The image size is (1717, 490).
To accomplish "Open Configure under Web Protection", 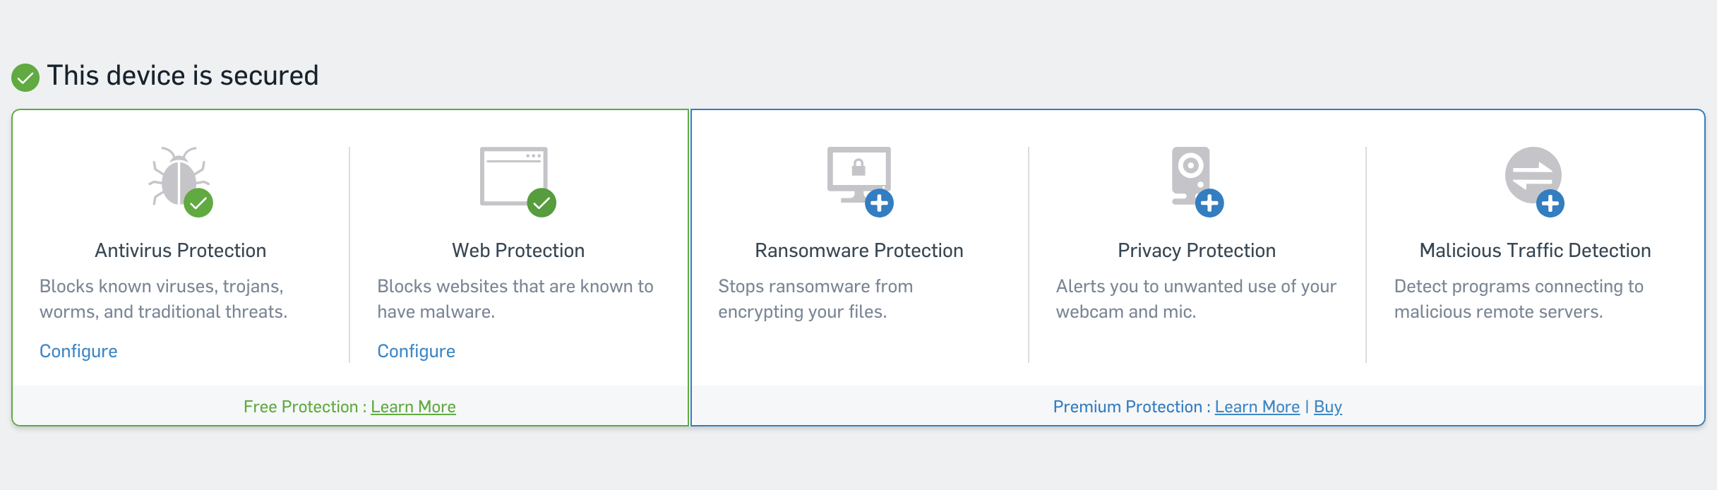I will (x=416, y=351).
